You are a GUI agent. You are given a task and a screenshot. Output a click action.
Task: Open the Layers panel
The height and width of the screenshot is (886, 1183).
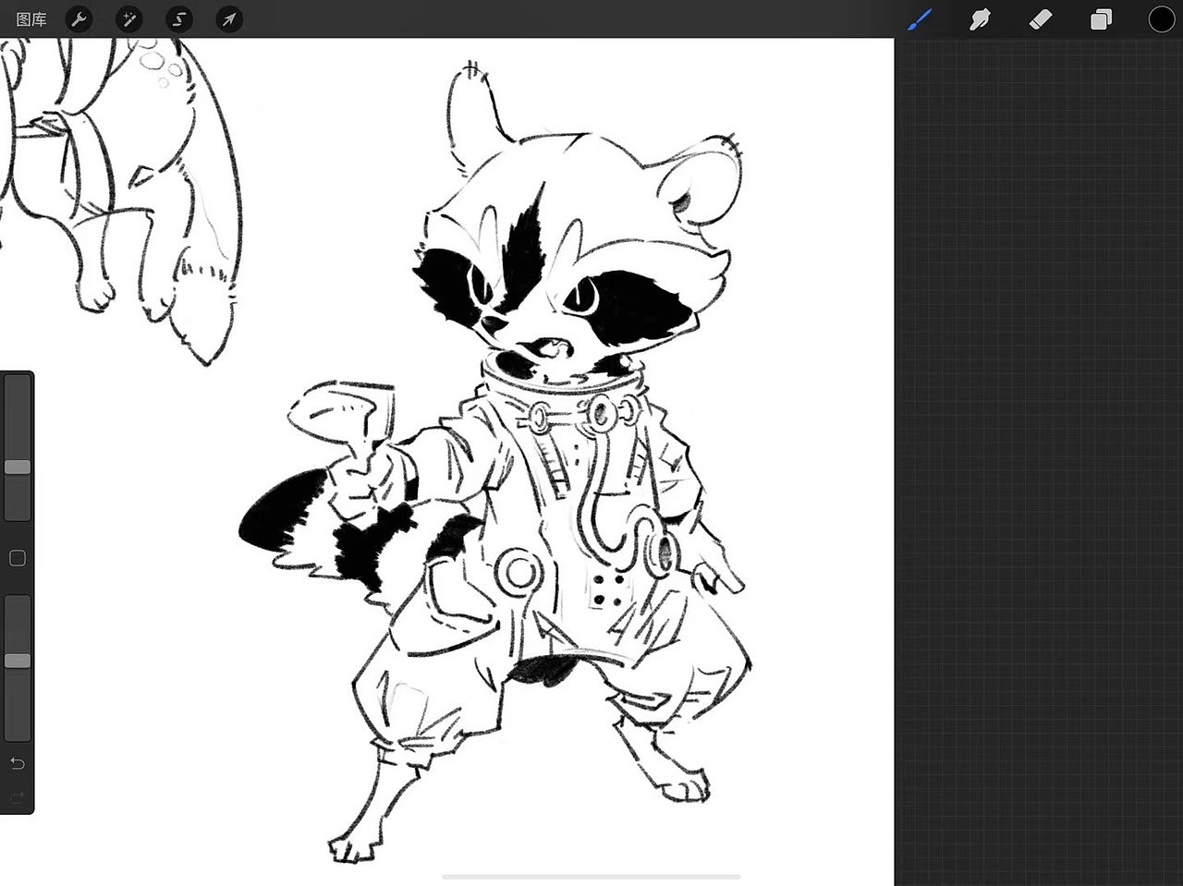[x=1101, y=19]
